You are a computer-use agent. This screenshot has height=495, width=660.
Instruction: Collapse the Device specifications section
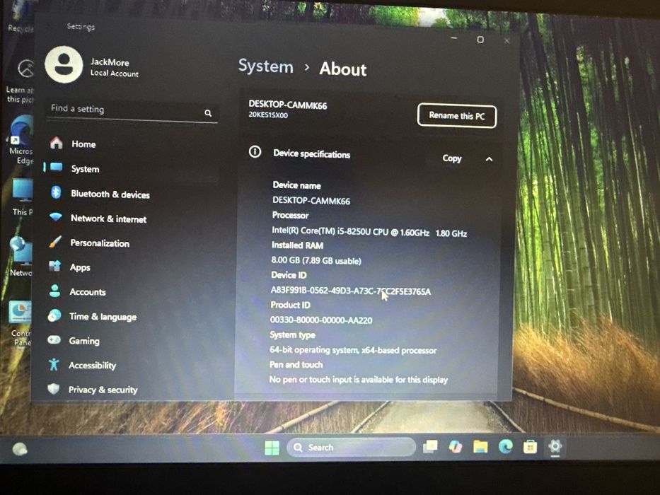click(489, 159)
